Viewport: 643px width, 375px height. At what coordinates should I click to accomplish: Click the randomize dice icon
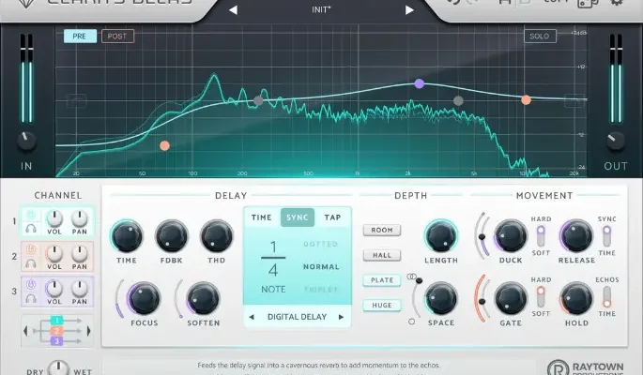587,4
